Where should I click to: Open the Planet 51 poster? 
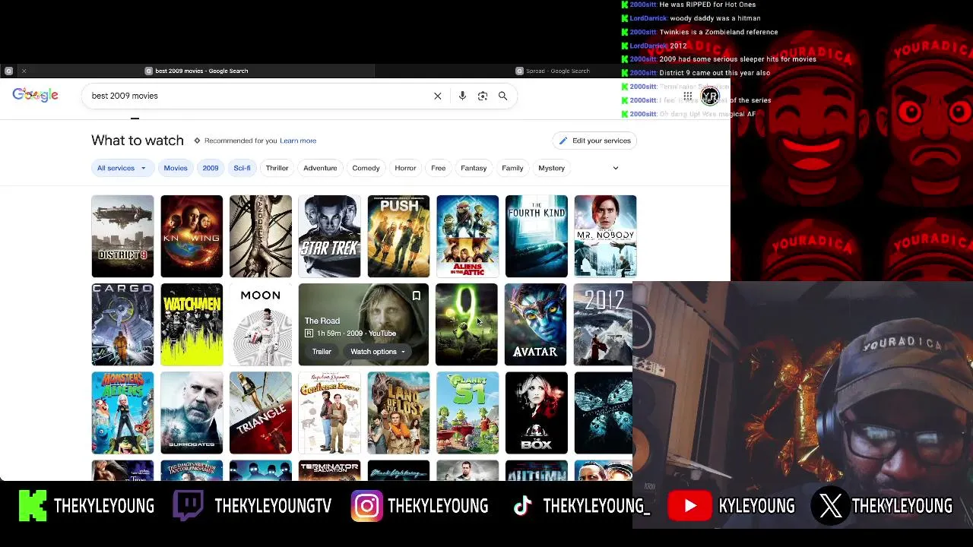[467, 413]
